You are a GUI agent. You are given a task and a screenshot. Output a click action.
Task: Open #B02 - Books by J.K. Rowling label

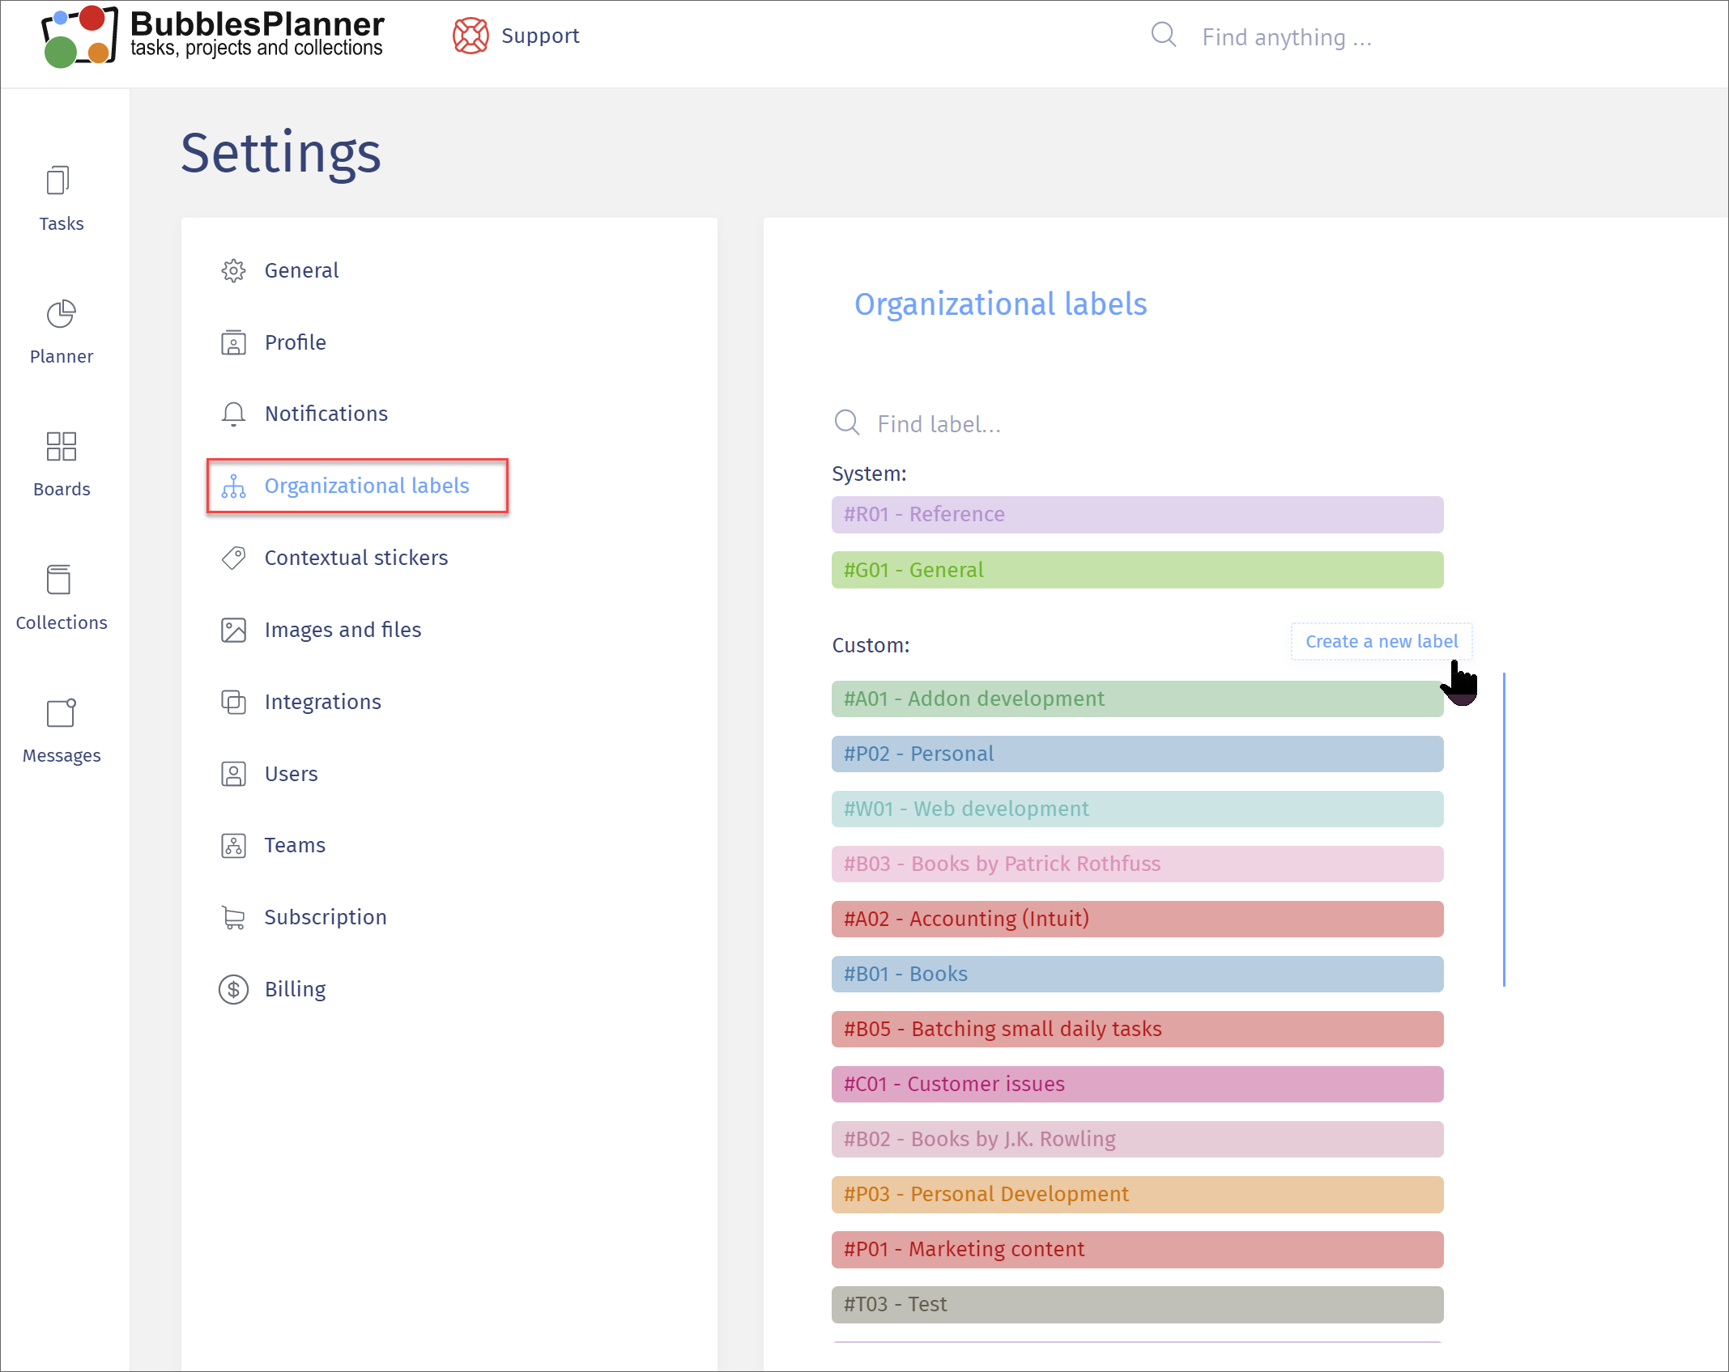(1137, 1139)
